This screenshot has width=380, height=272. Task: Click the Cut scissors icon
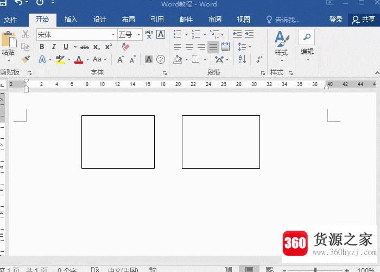pyautogui.click(x=26, y=34)
